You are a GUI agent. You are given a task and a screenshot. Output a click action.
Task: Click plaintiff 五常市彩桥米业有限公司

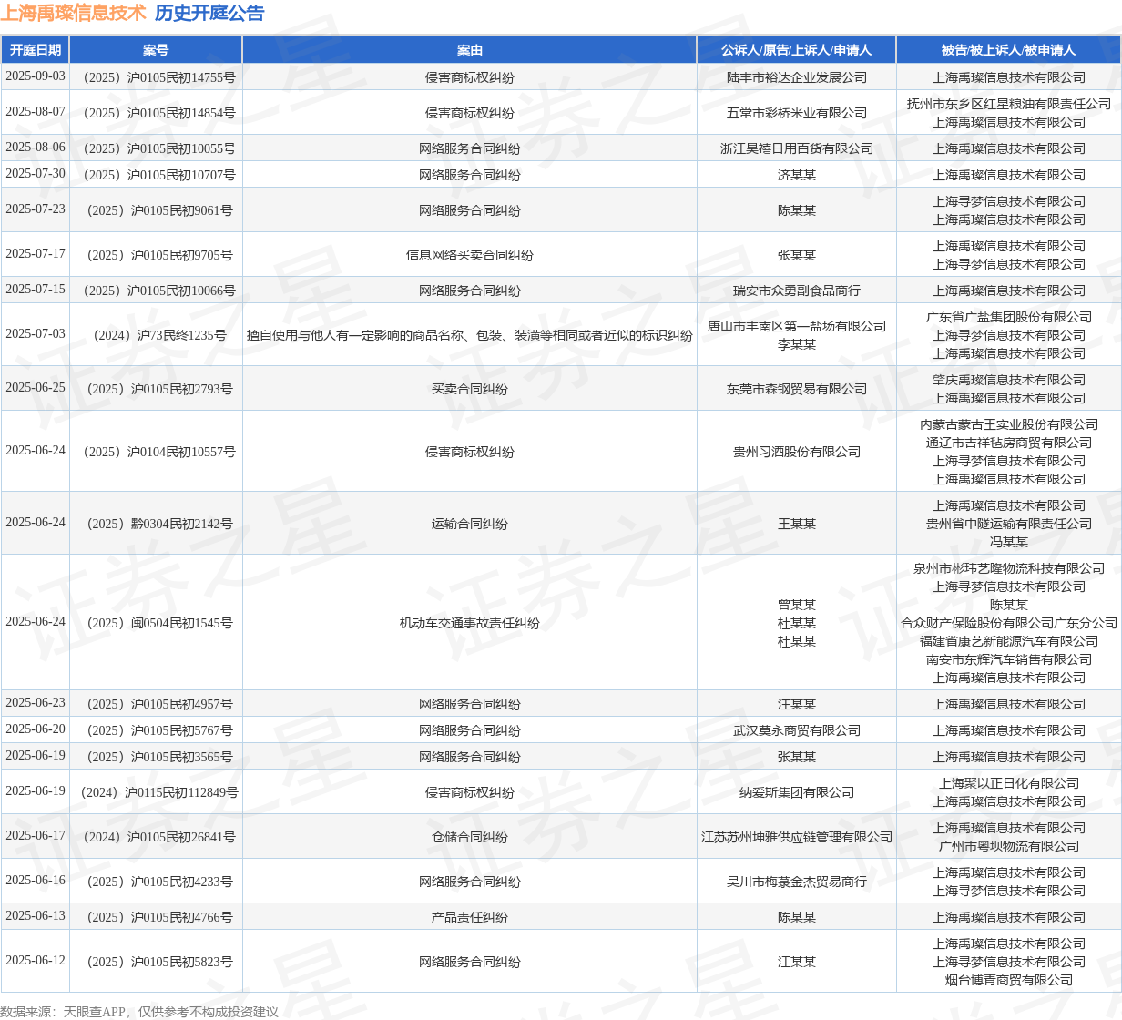point(797,113)
